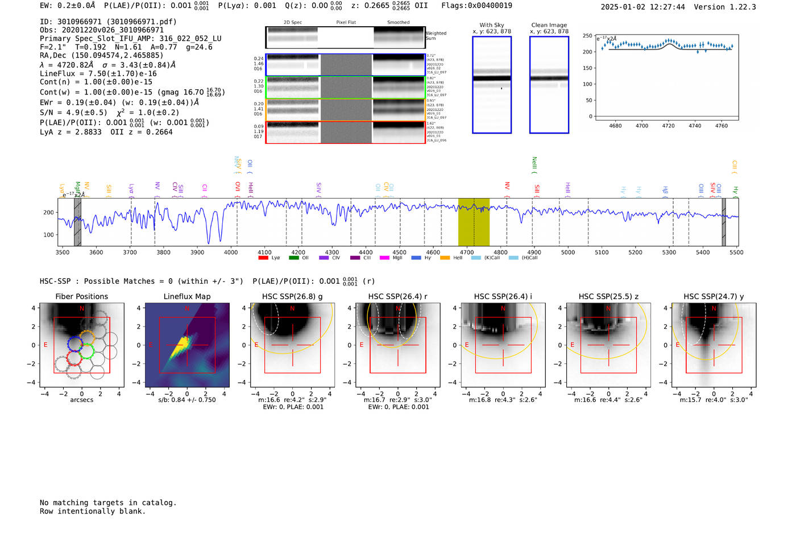
Task: Open the HSC SSP(24.7) y image
Action: click(x=714, y=345)
